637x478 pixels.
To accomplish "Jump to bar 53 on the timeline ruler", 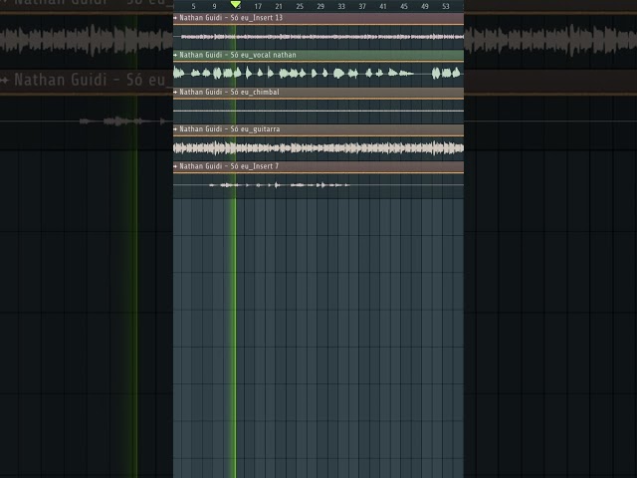I will [x=446, y=6].
